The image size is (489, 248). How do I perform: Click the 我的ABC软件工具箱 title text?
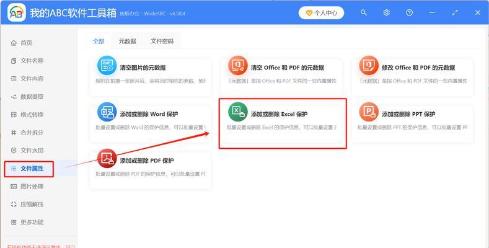(73, 13)
